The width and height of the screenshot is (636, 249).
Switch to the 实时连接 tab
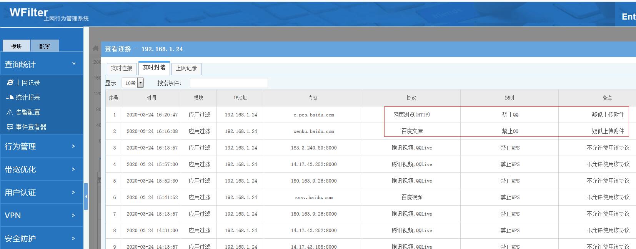pyautogui.click(x=122, y=68)
